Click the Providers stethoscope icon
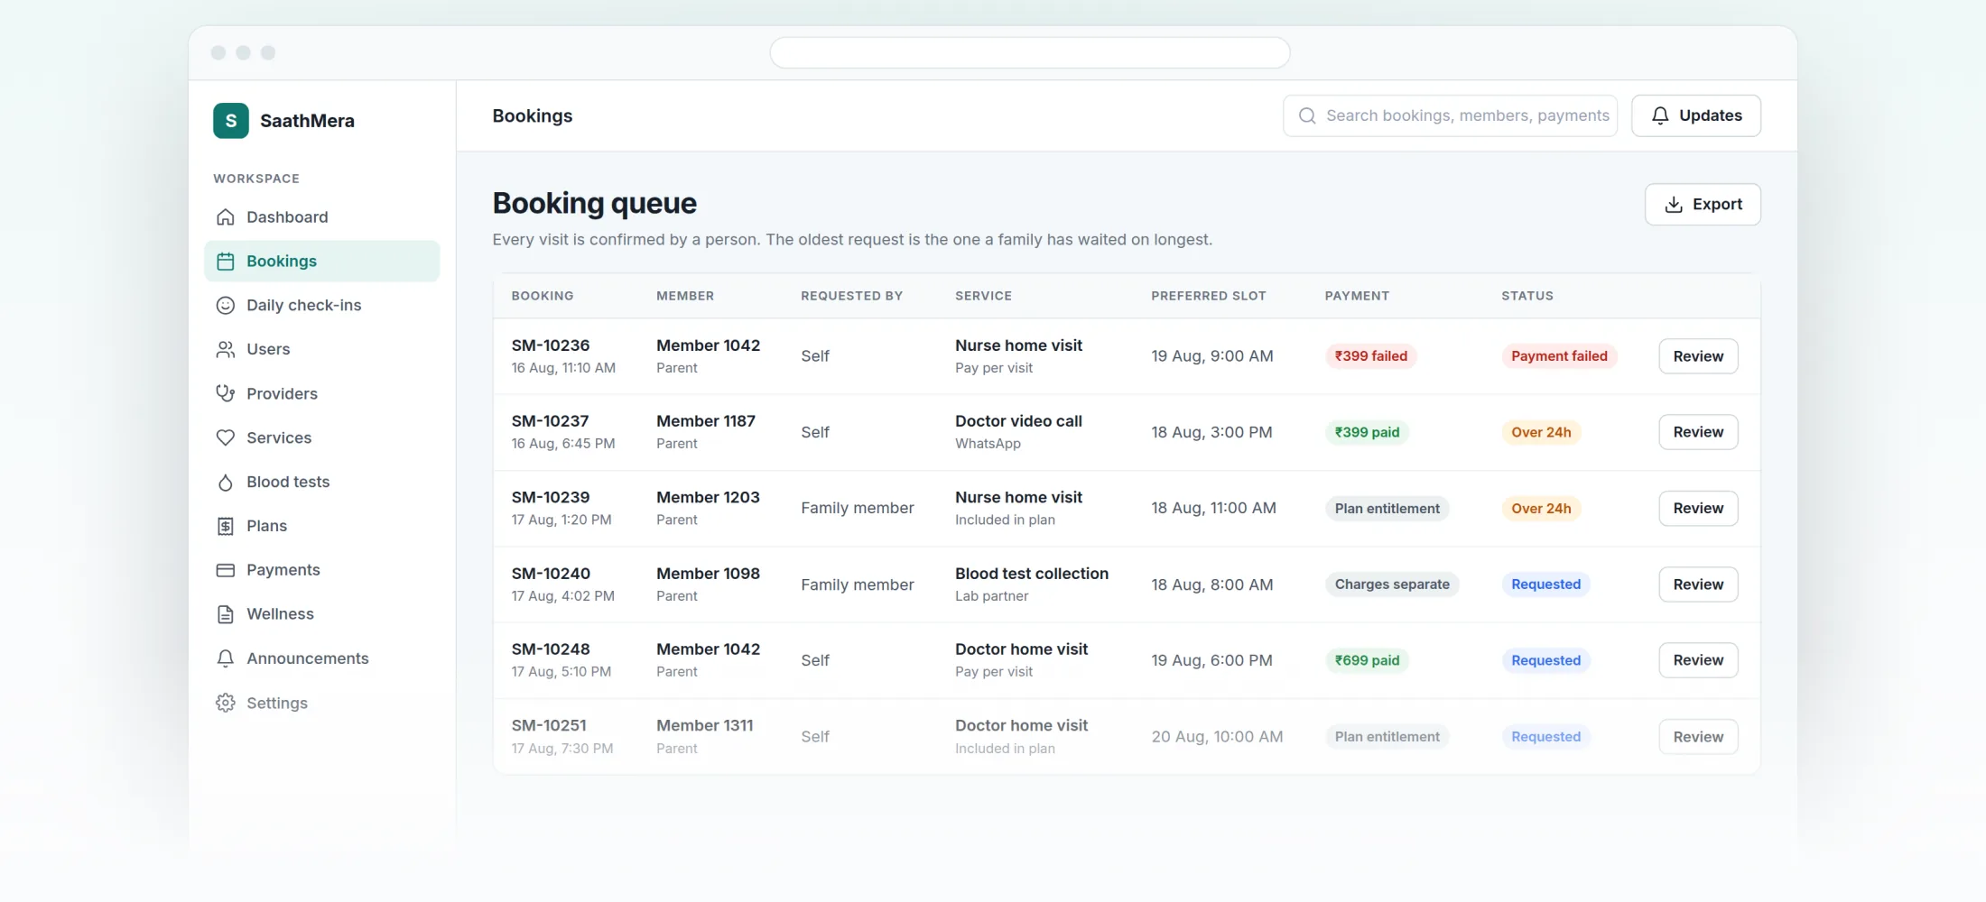1986x902 pixels. (x=226, y=394)
